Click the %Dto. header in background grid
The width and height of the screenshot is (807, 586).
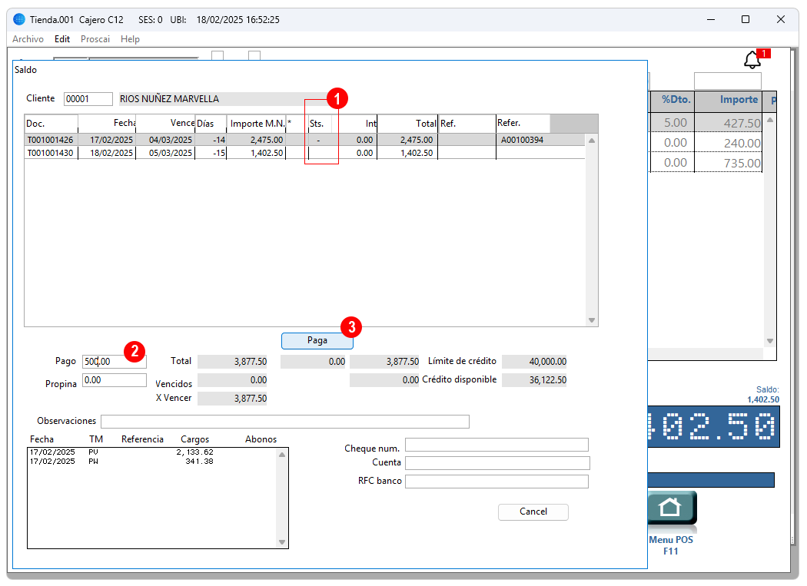point(676,100)
